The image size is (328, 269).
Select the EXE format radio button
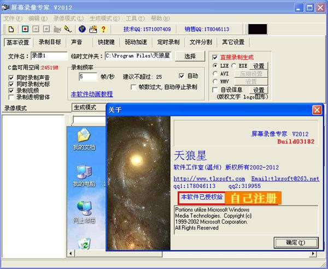pyautogui.click(x=234, y=66)
